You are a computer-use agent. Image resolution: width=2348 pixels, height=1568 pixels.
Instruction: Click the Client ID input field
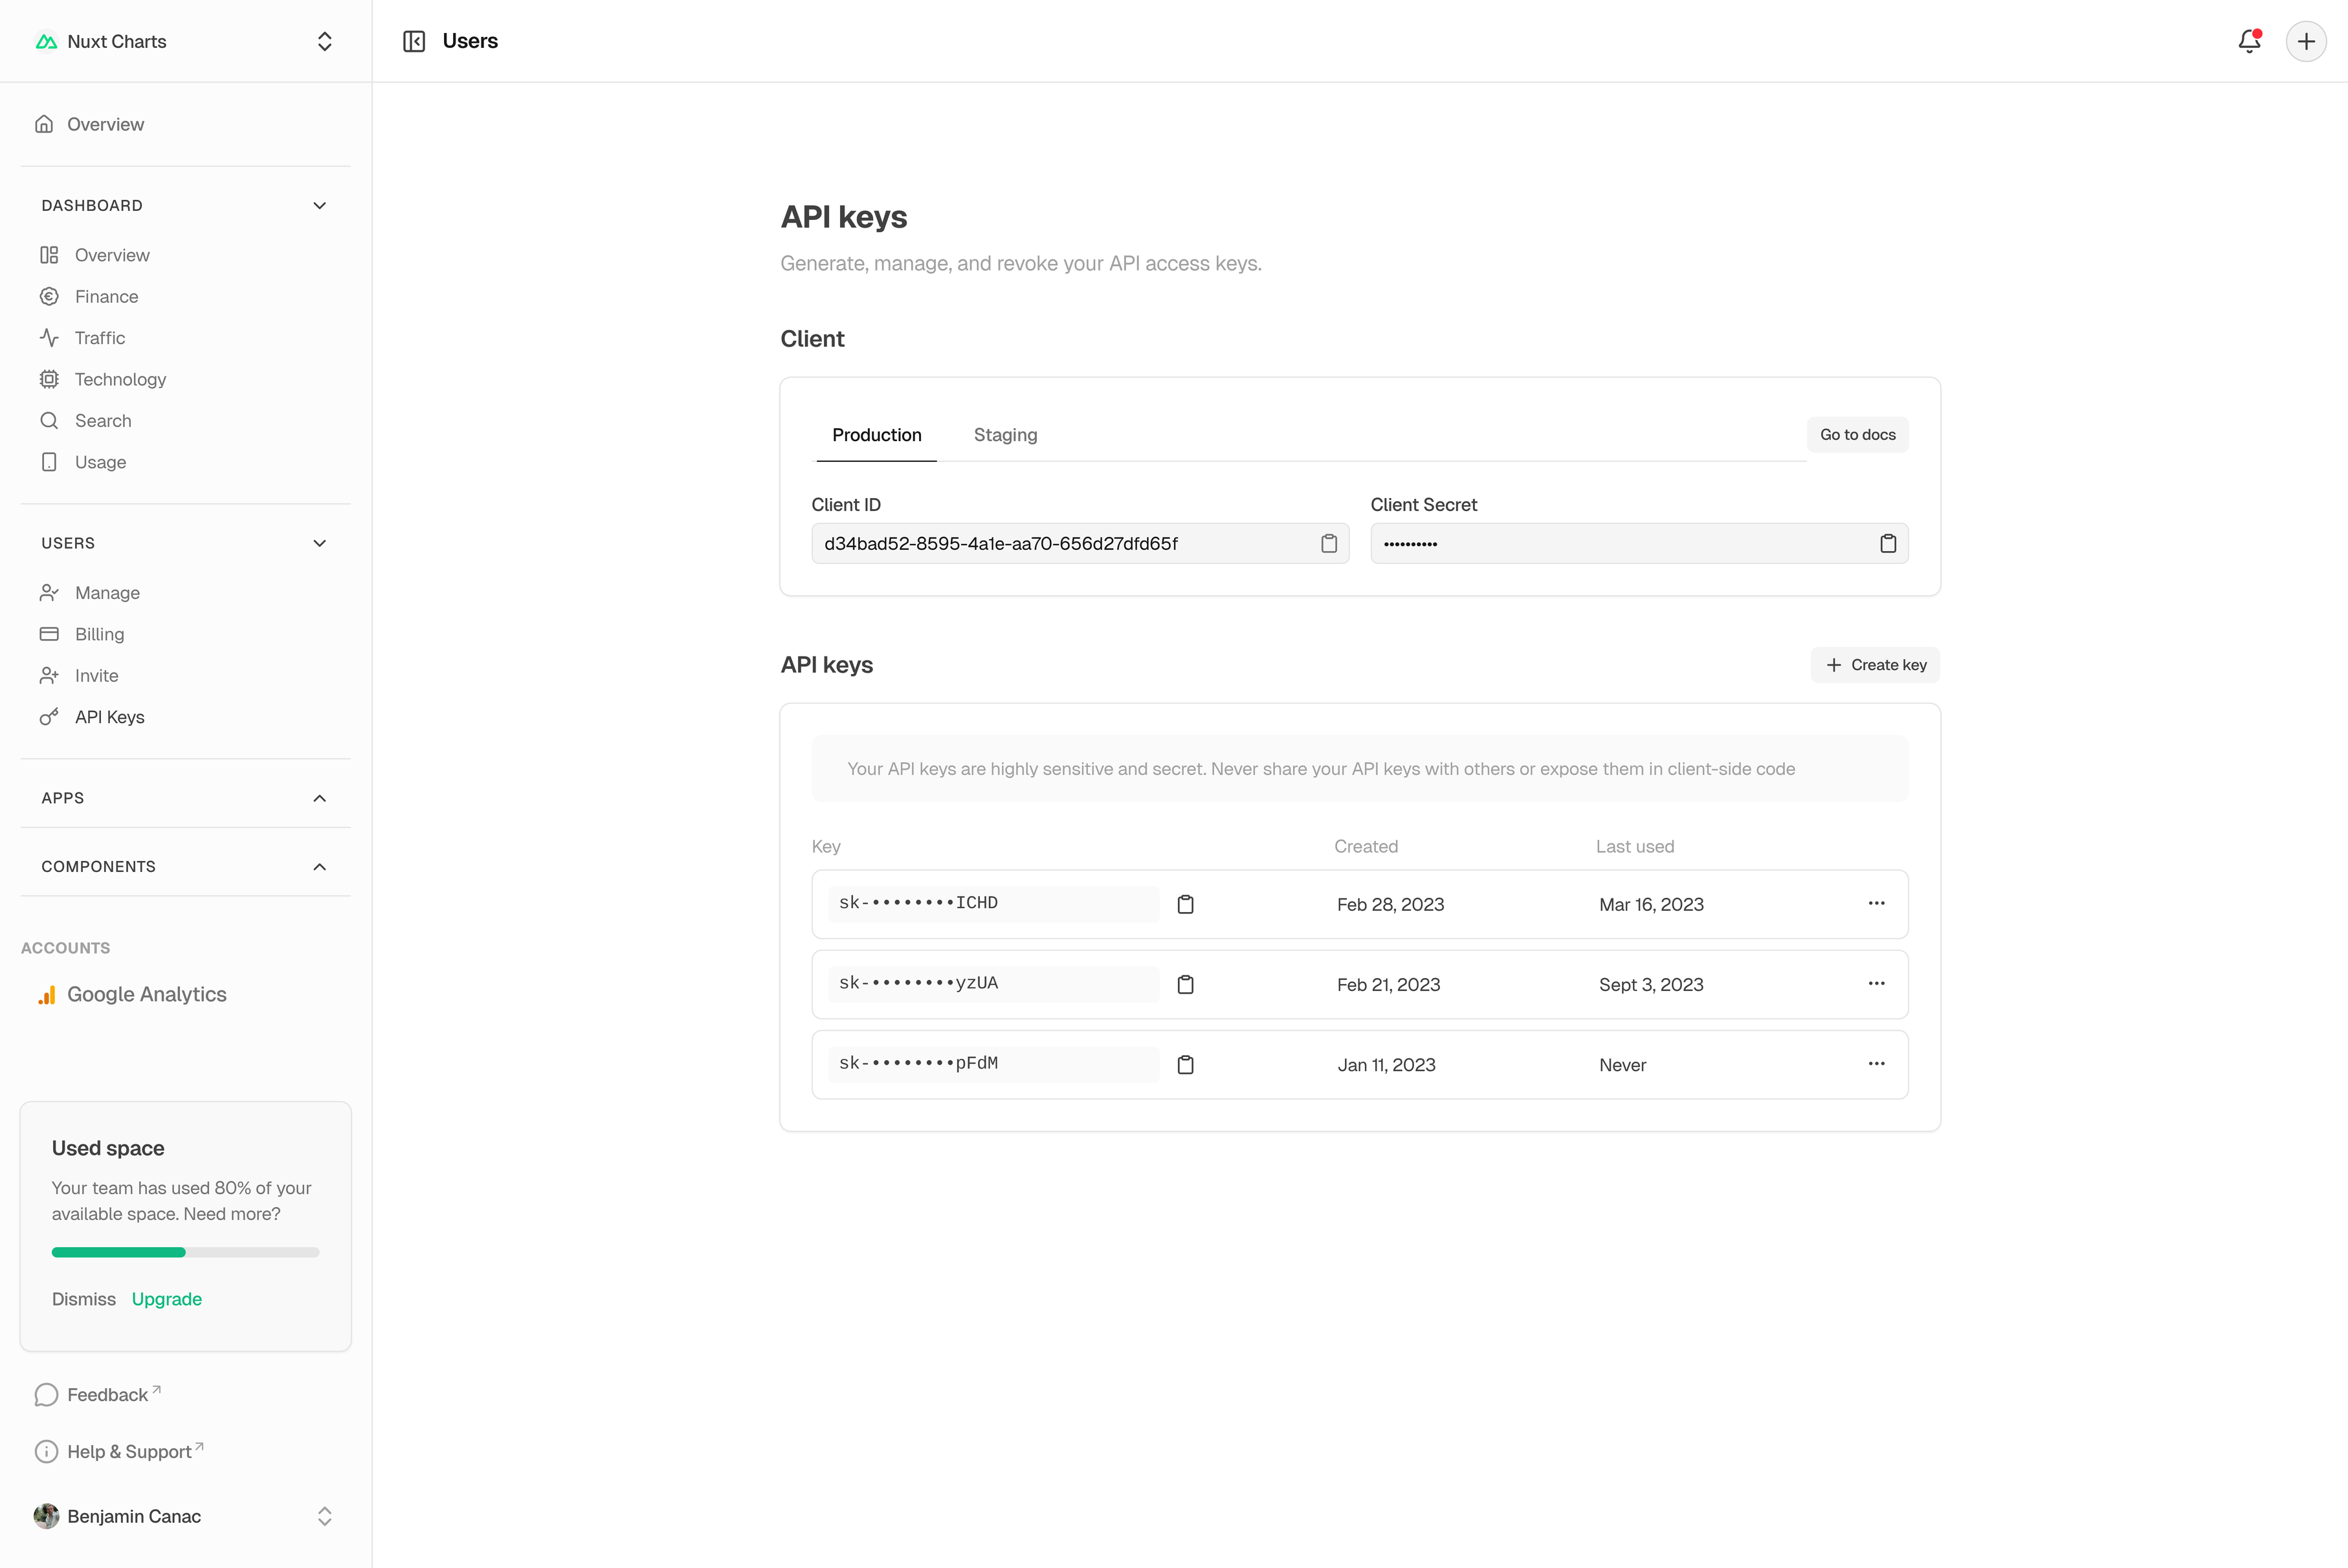1061,543
